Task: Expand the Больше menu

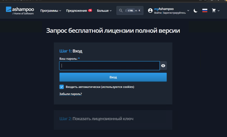Action: 104,10
